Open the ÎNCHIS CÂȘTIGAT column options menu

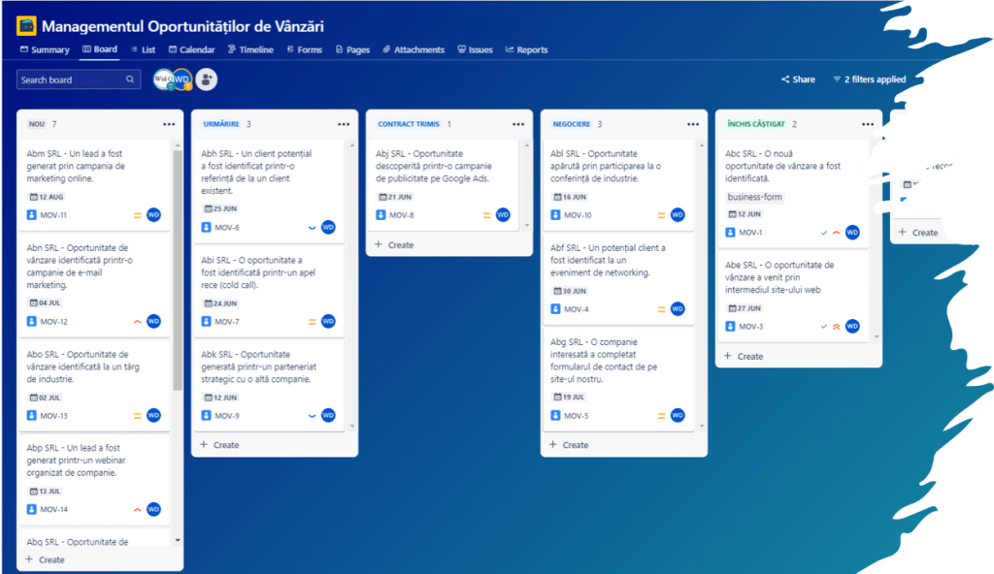pos(868,124)
